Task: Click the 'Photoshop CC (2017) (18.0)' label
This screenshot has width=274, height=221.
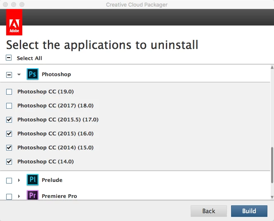Action: [55, 105]
